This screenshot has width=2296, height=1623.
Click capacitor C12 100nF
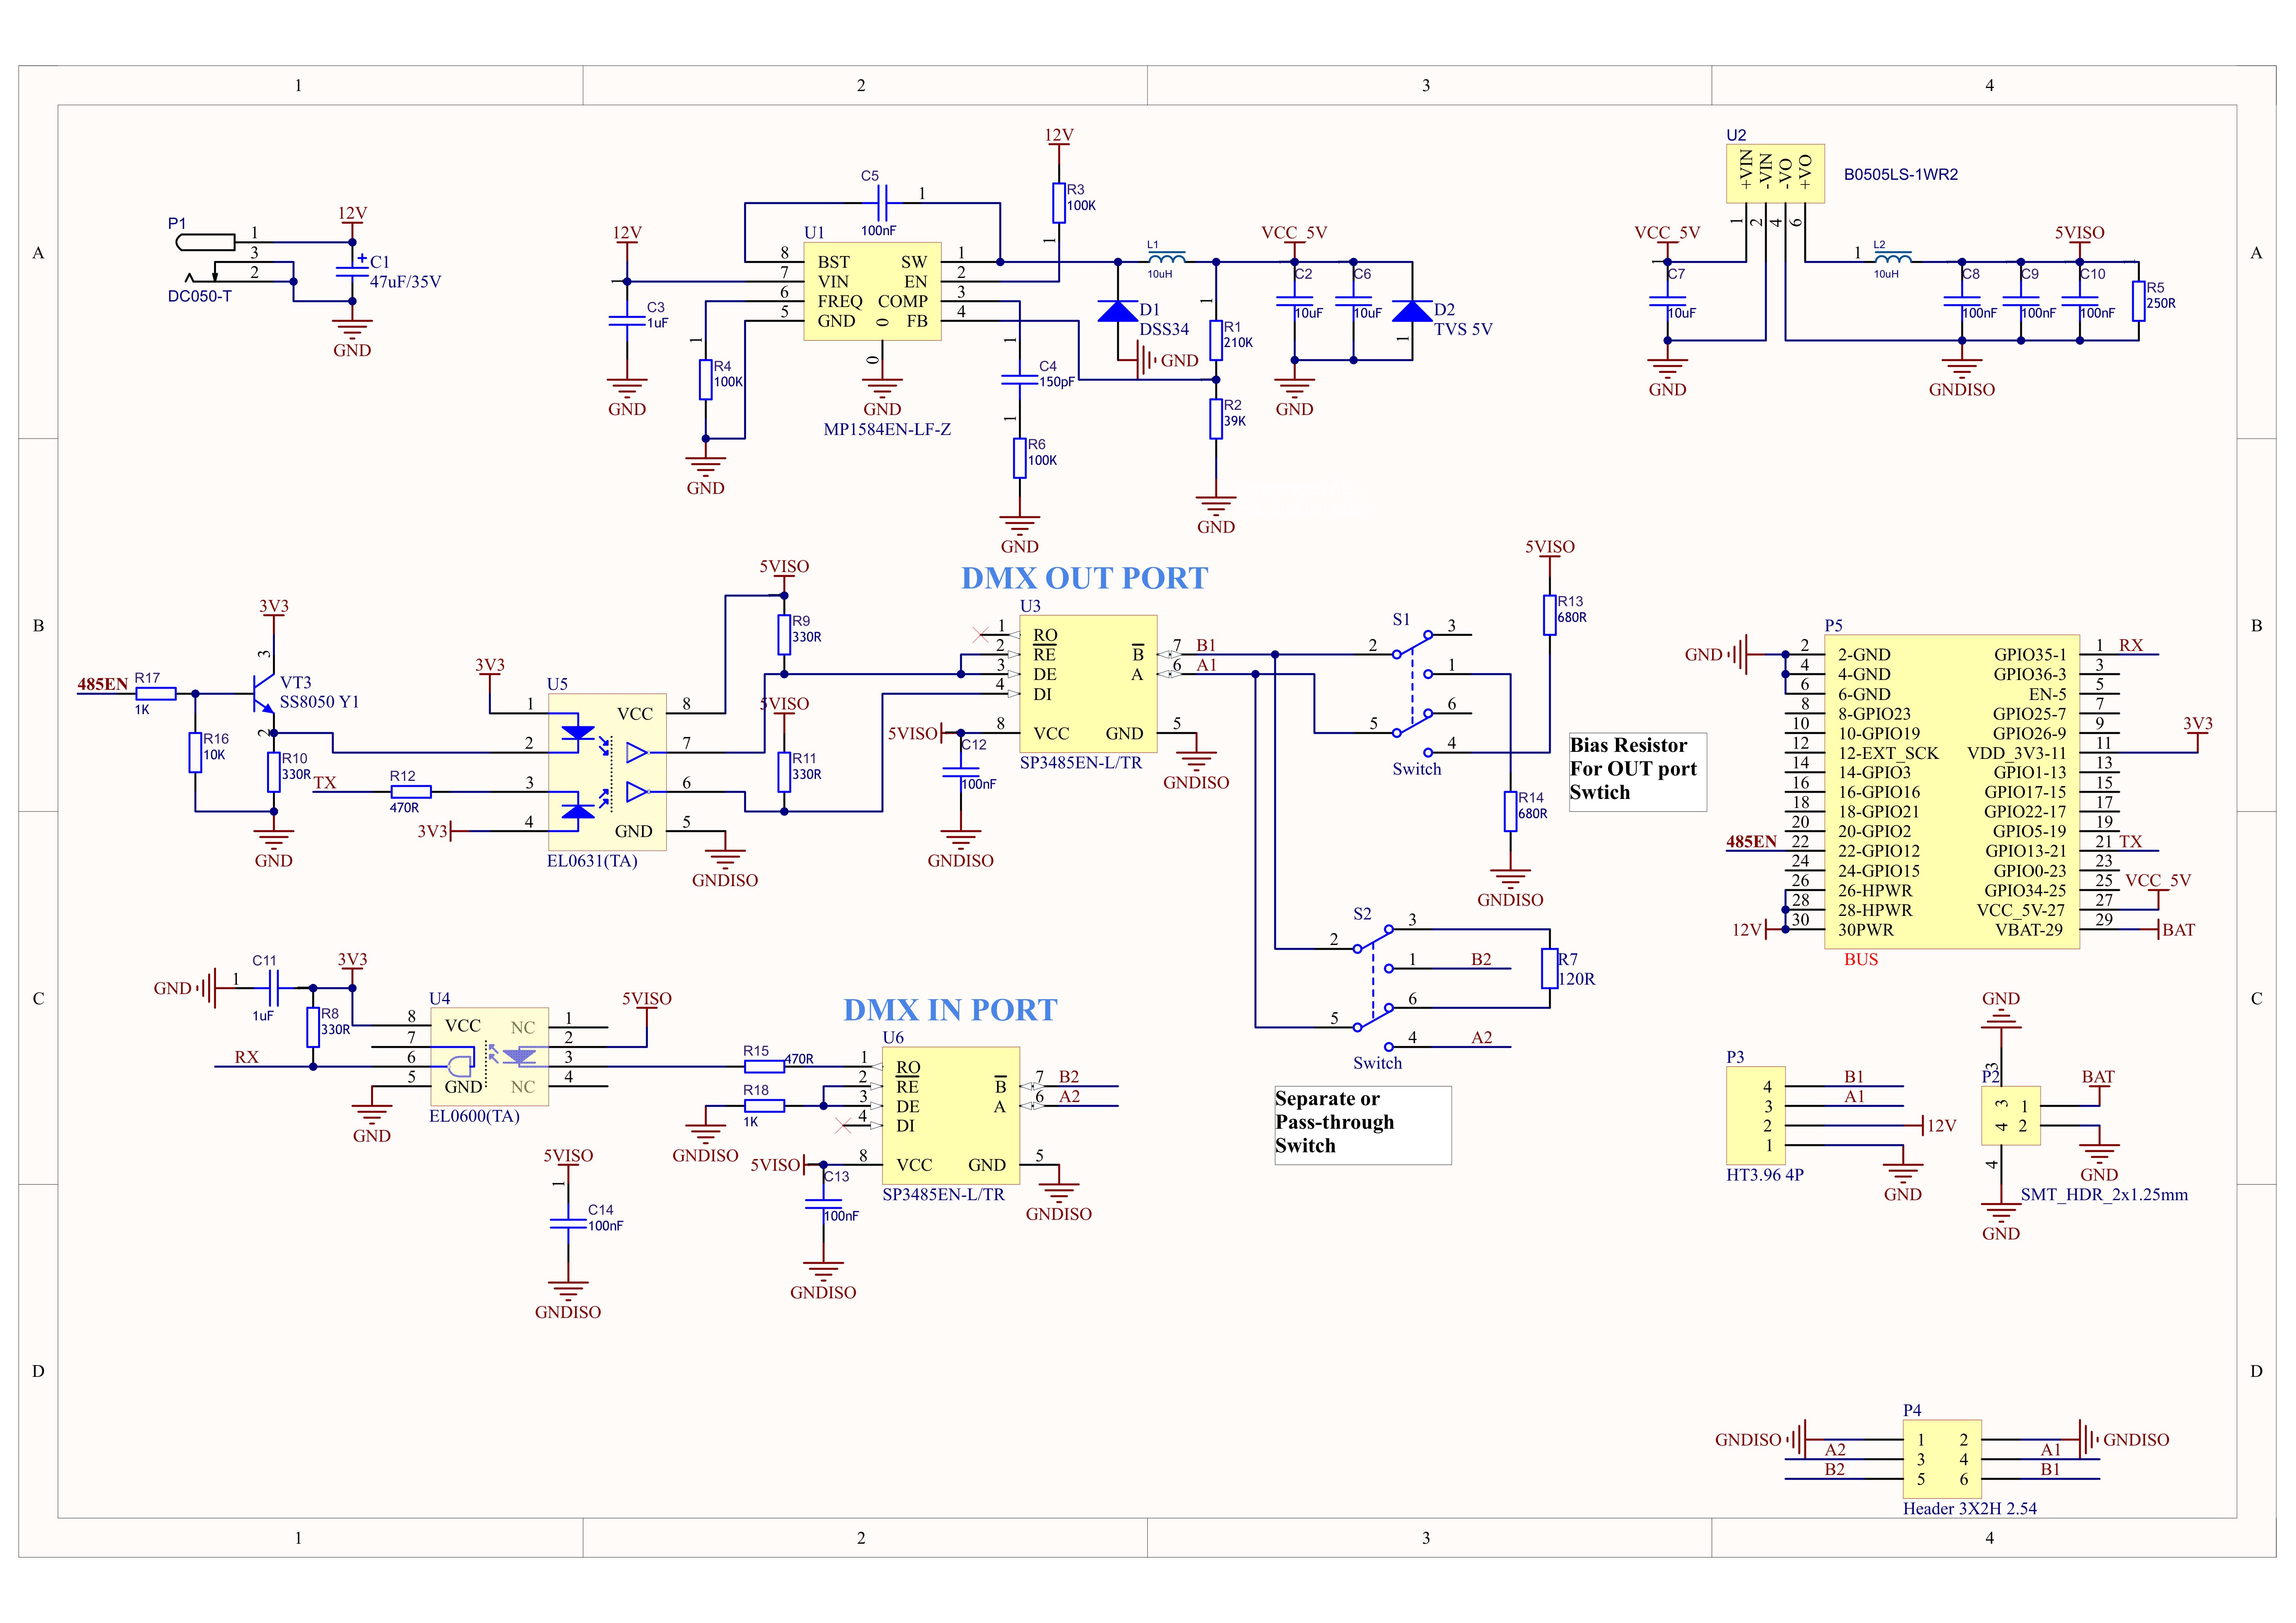coord(960,772)
